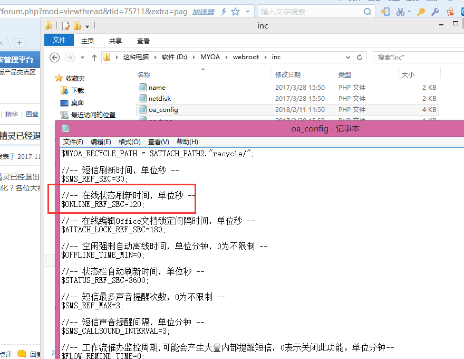Expand the chevron after webroot in breadcrumb
This screenshot has height=359, width=464.
point(265,57)
